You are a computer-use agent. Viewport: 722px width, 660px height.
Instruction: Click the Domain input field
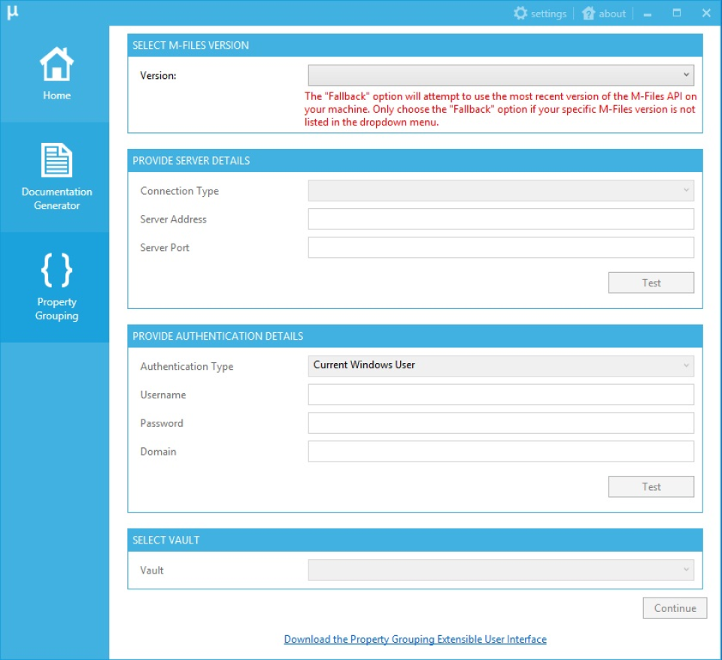tap(501, 452)
